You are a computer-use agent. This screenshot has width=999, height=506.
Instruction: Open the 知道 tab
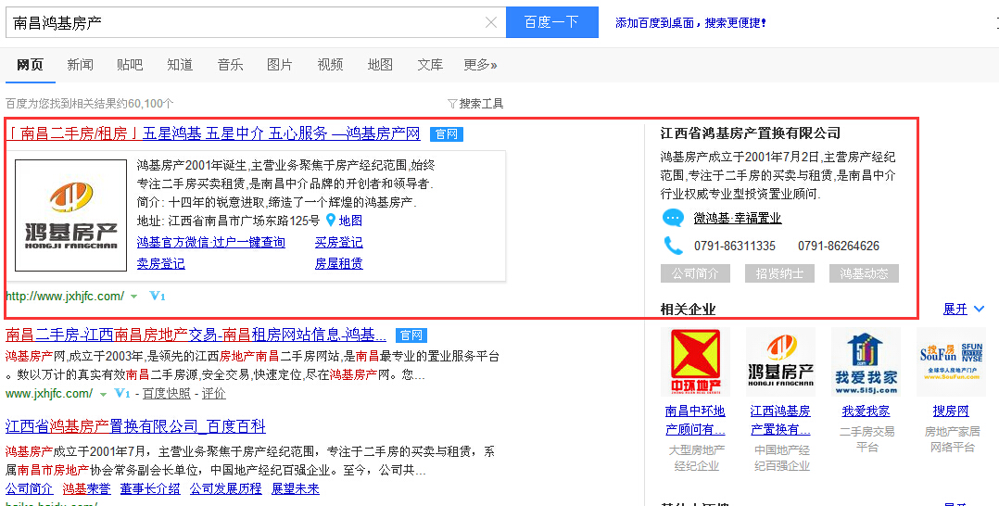point(181,64)
